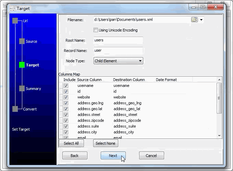The height and width of the screenshot is (171, 233).
Task: Click the browse folder icon next to Filename
Action: (x=194, y=20)
